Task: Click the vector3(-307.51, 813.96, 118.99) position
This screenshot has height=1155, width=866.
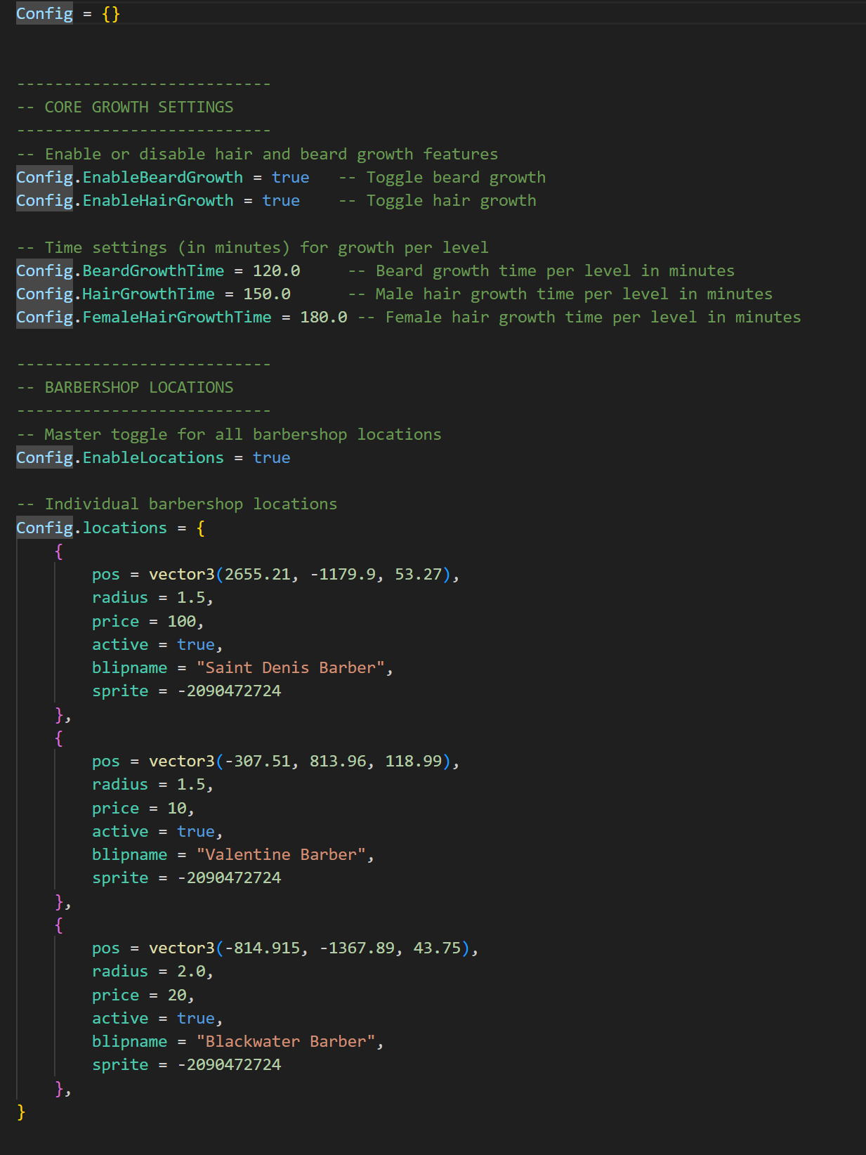Action: pos(298,761)
